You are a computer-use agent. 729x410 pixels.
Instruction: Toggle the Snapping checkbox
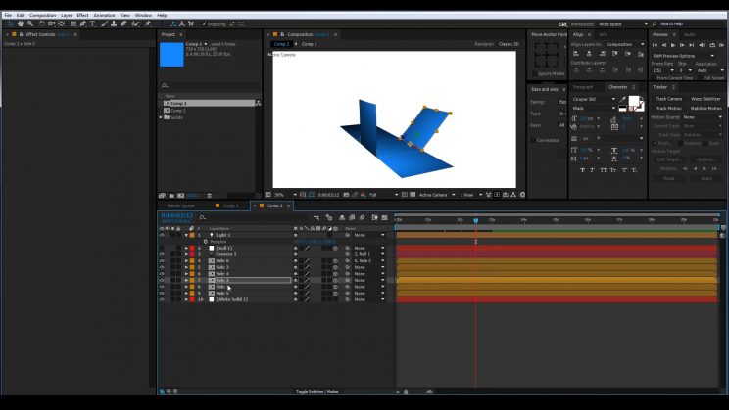pos(204,24)
